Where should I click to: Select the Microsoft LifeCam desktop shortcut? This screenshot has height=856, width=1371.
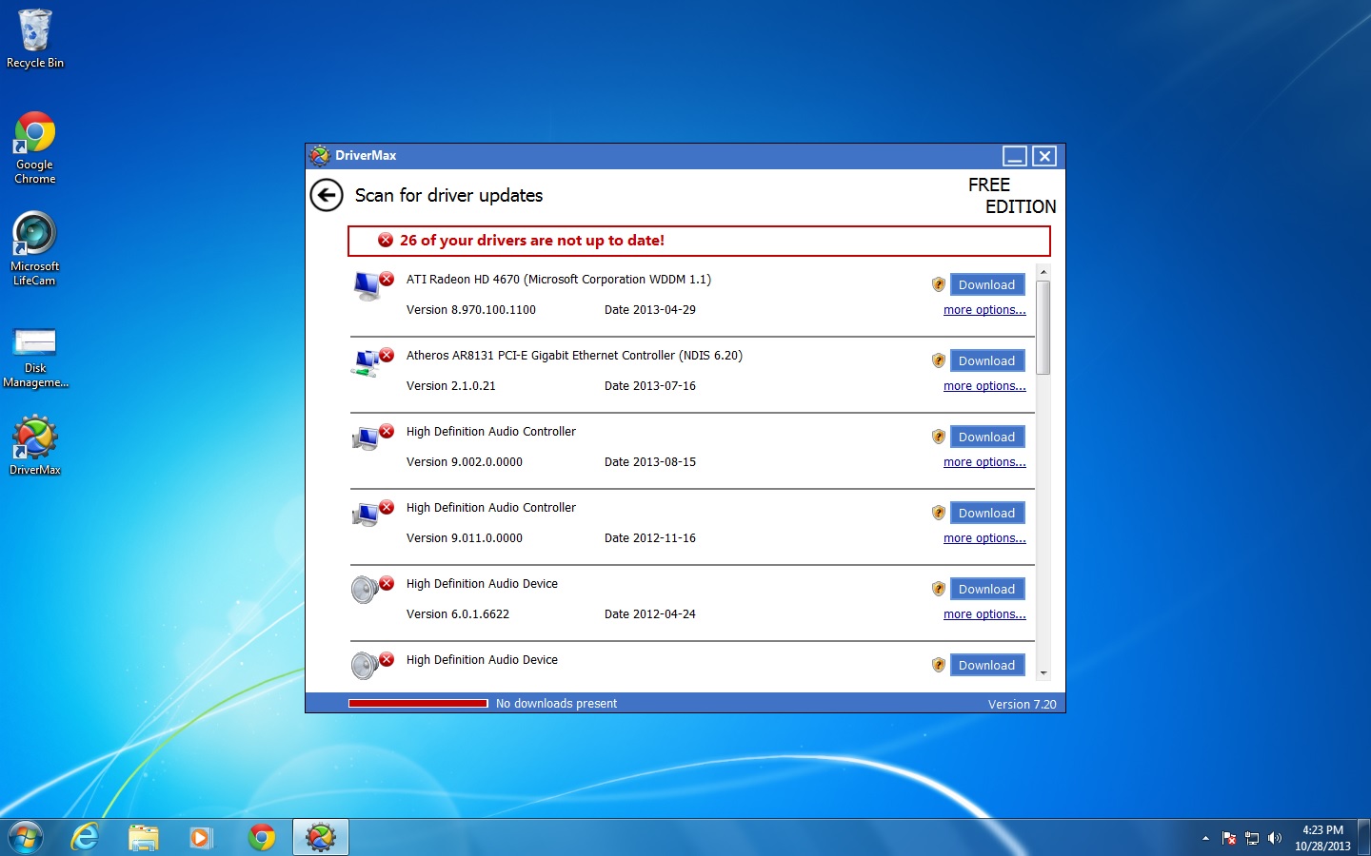(35, 249)
